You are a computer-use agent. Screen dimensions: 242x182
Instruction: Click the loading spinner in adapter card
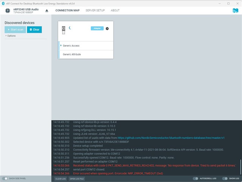(x=70, y=28)
